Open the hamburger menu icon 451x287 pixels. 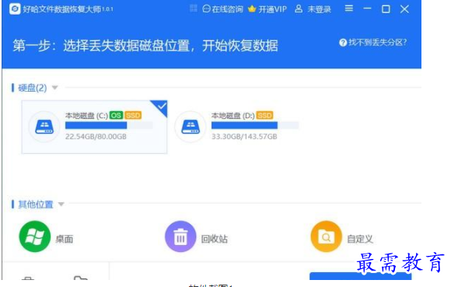(349, 9)
